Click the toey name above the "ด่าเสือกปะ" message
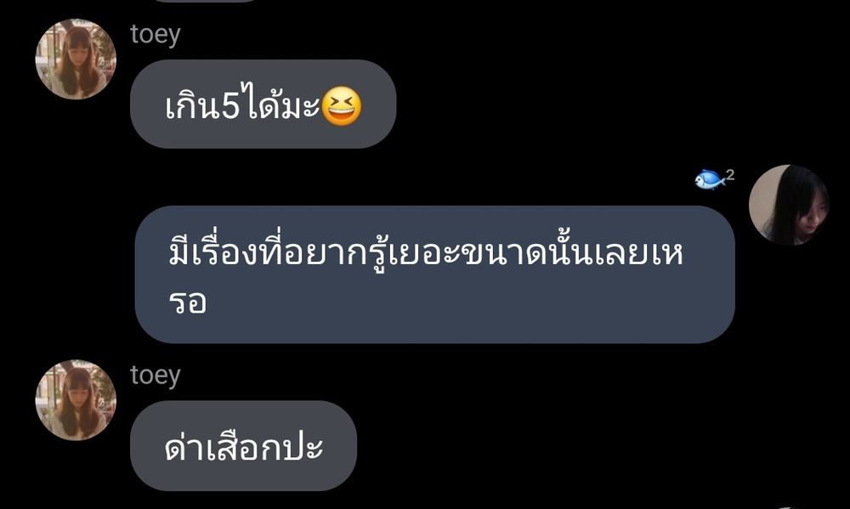This screenshot has height=509, width=850. tap(155, 376)
